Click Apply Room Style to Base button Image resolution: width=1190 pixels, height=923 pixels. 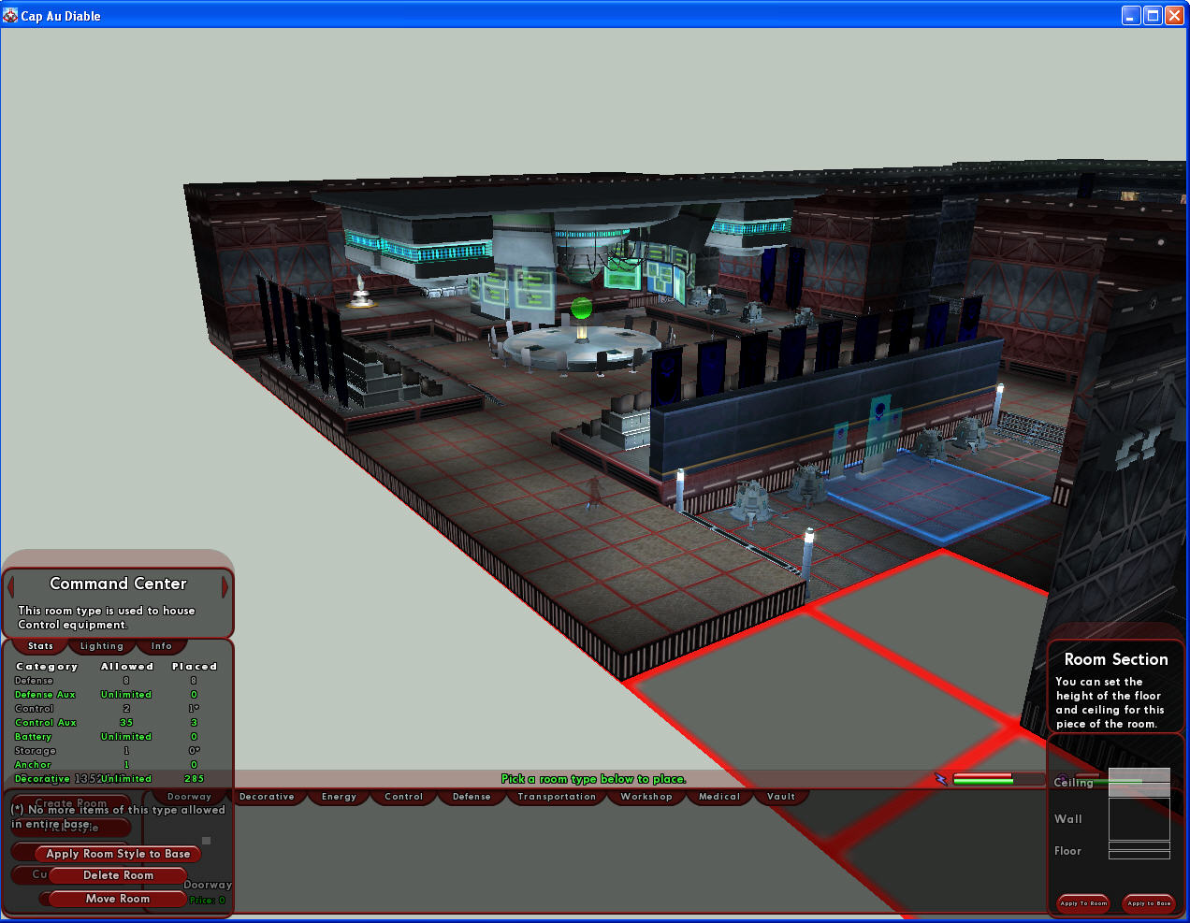(118, 854)
